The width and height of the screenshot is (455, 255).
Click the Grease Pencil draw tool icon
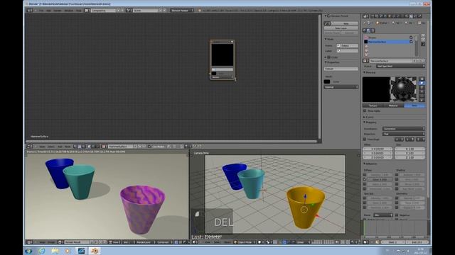coord(327,23)
